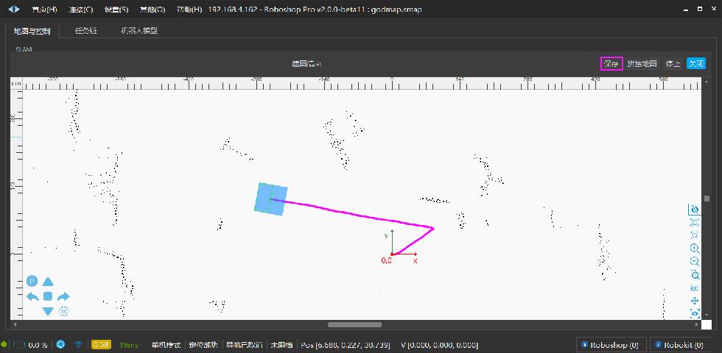The height and width of the screenshot is (353, 722).
Task: Toggle the crossed-out eye visibility icon
Action: click(x=694, y=209)
